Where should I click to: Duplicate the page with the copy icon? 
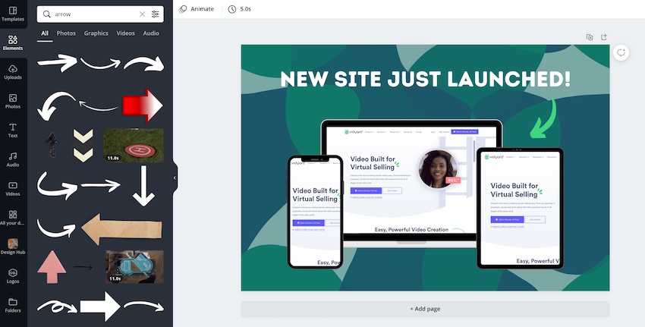tap(590, 37)
